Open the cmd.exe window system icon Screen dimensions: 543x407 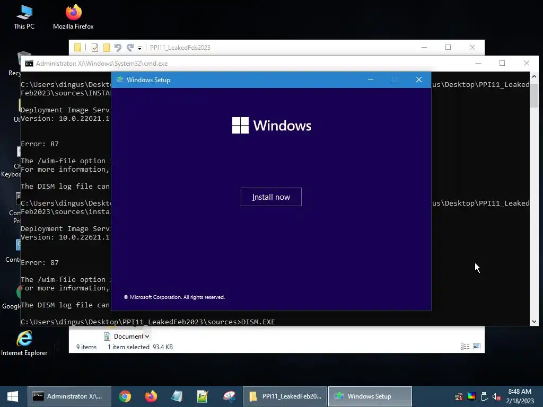pyautogui.click(x=29, y=64)
